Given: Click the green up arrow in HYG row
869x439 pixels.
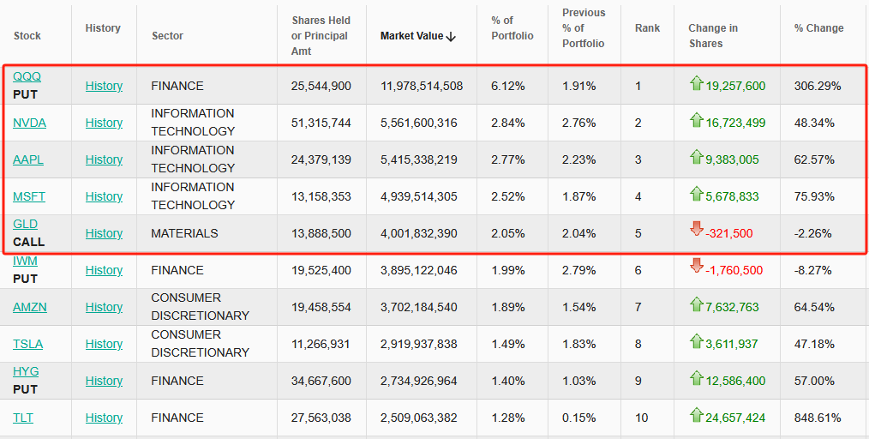Looking at the screenshot, I should 696,378.
